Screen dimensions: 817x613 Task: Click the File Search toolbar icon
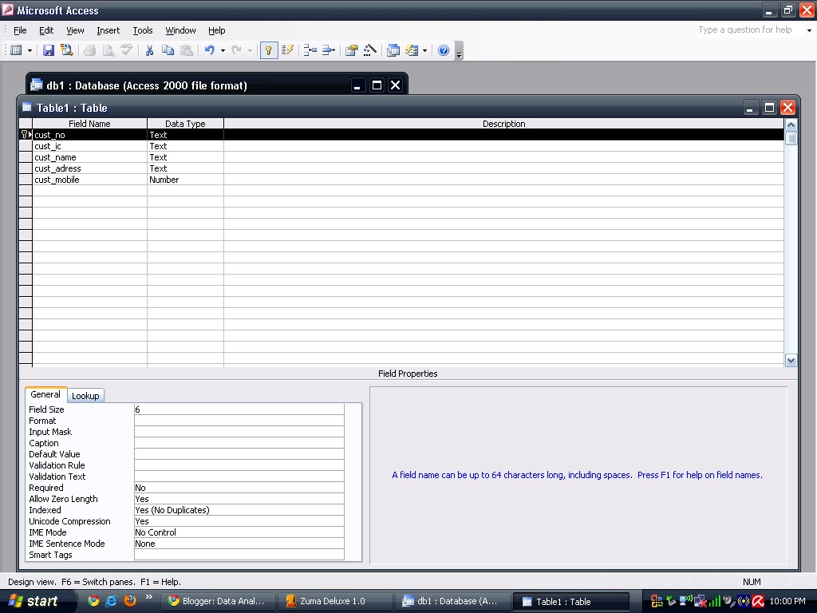(67, 50)
